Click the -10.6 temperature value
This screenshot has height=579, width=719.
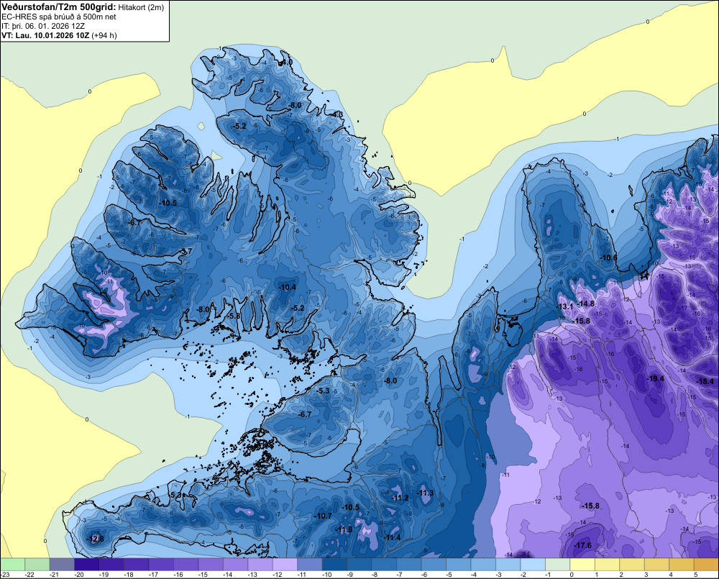(x=608, y=257)
